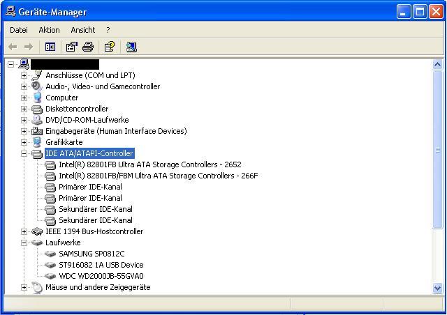Select the IDE ATA/ATAPI-Controller label

click(x=89, y=153)
